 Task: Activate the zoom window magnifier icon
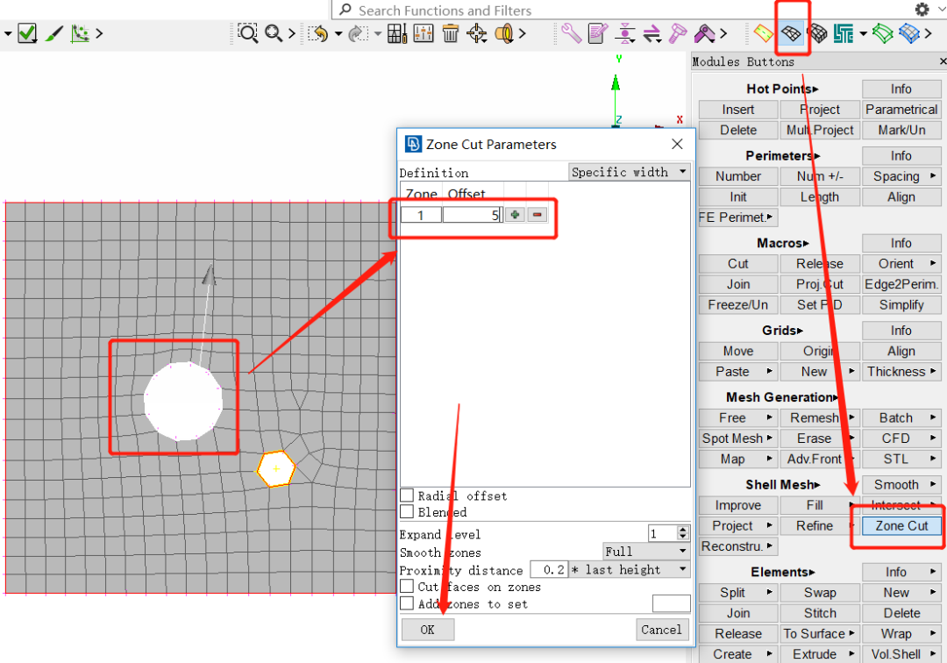(247, 32)
